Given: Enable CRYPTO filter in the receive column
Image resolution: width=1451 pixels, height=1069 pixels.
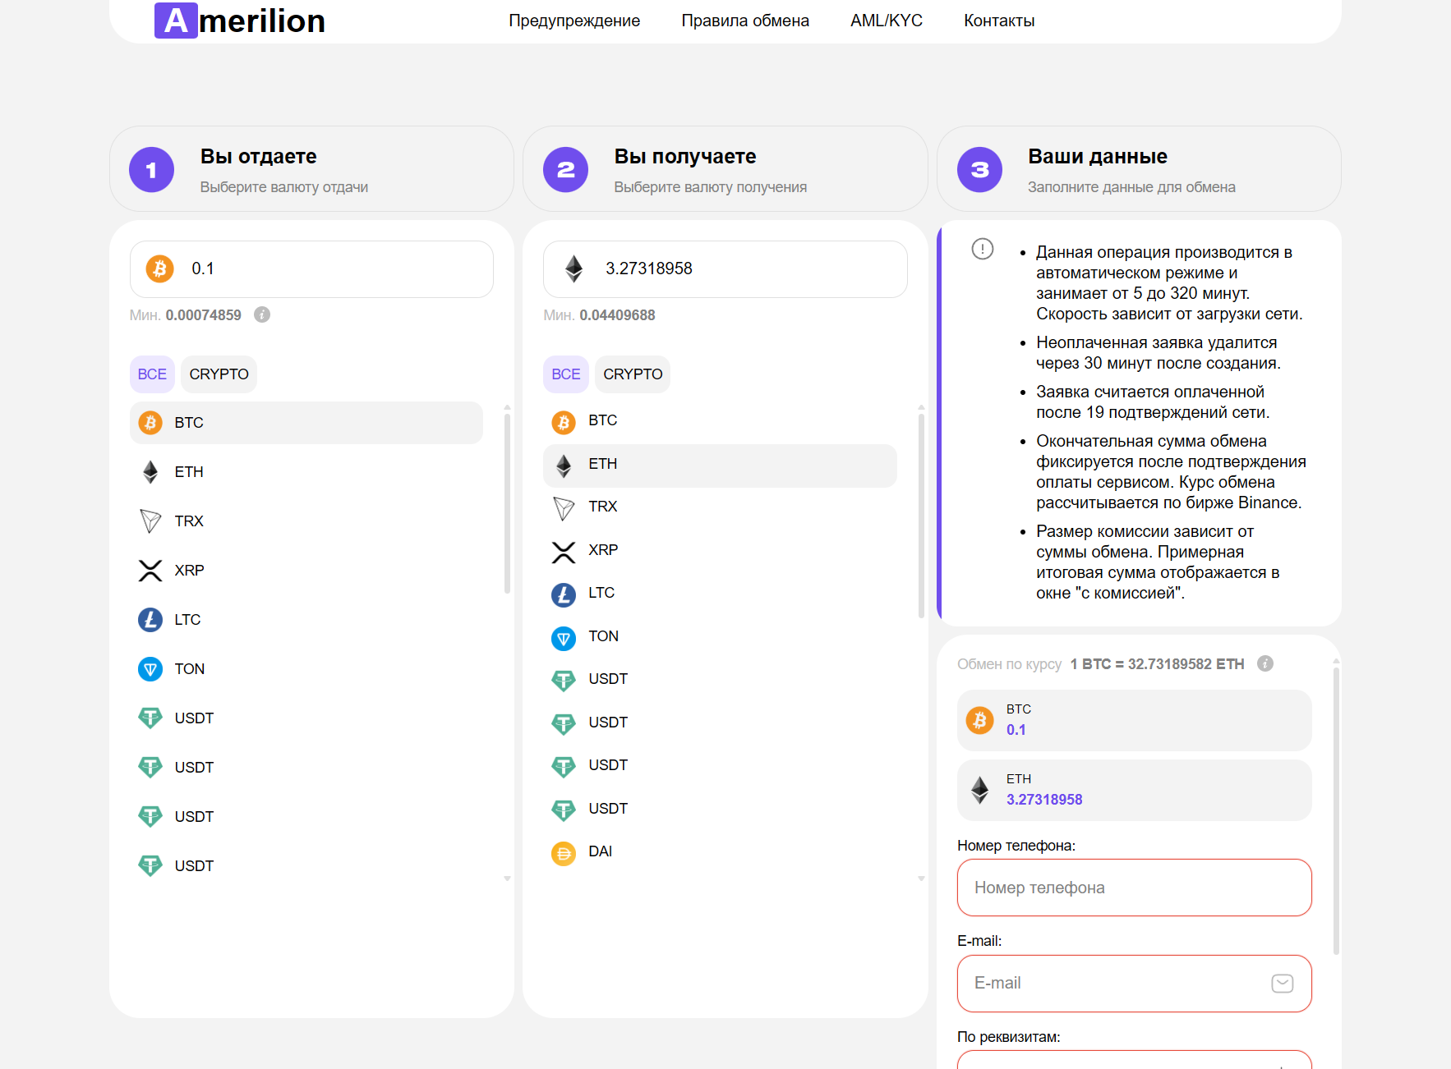Looking at the screenshot, I should (633, 374).
